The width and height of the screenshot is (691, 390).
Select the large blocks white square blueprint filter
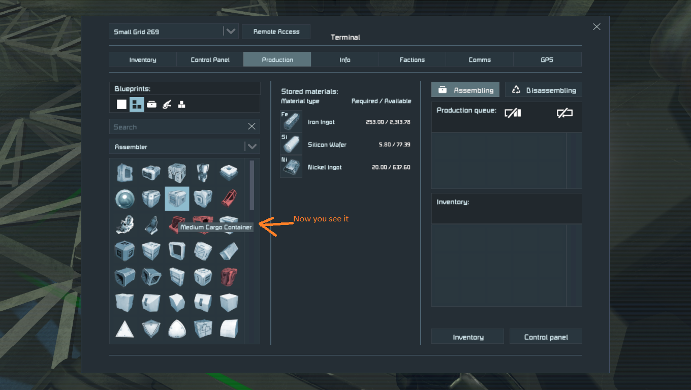(121, 104)
